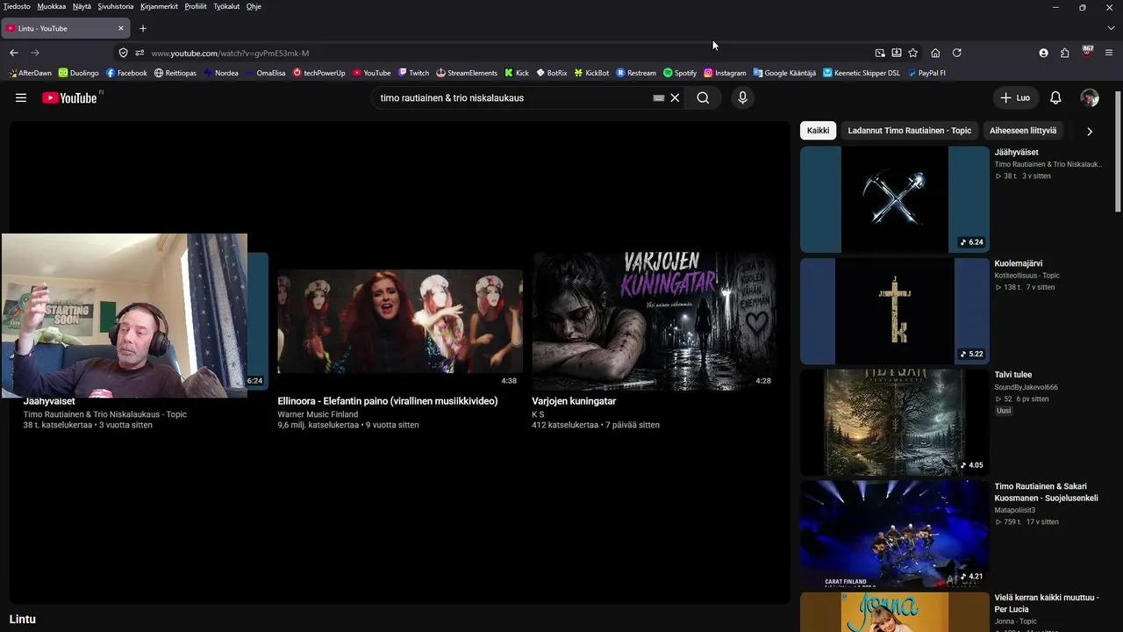This screenshot has width=1123, height=632.
Task: Open the Facebook bookmark
Action: coord(126,73)
